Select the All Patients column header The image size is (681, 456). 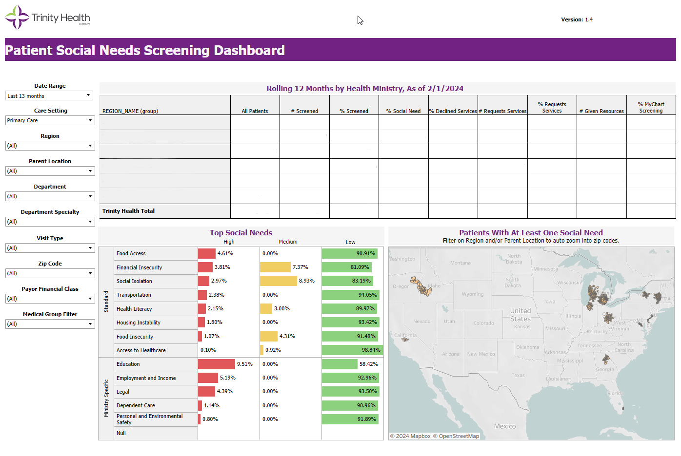[255, 111]
